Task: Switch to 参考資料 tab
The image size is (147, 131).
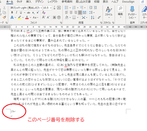Action: [x=67, y=2]
